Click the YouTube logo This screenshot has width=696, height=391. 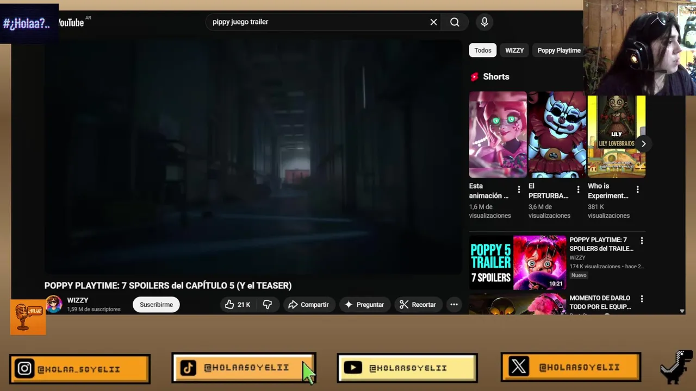[71, 22]
